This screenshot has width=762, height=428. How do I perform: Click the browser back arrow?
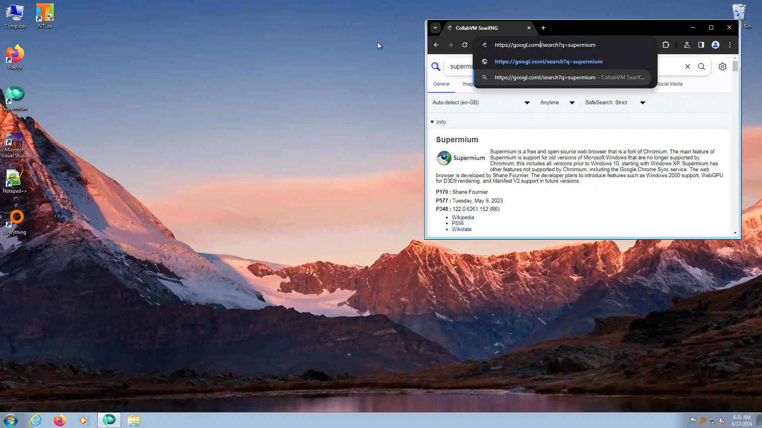[x=436, y=45]
